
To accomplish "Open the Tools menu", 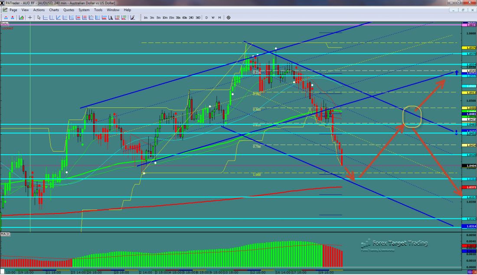I will point(98,10).
